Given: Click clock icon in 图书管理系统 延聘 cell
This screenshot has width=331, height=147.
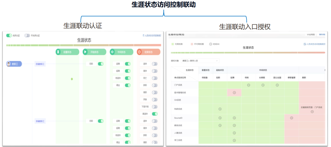Looking at the screenshot, I should pyautogui.click(x=234, y=93).
